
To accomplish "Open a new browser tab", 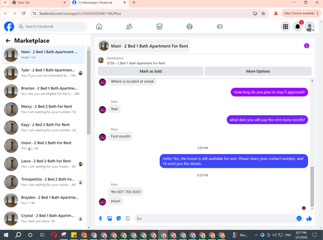I will (134, 3).
